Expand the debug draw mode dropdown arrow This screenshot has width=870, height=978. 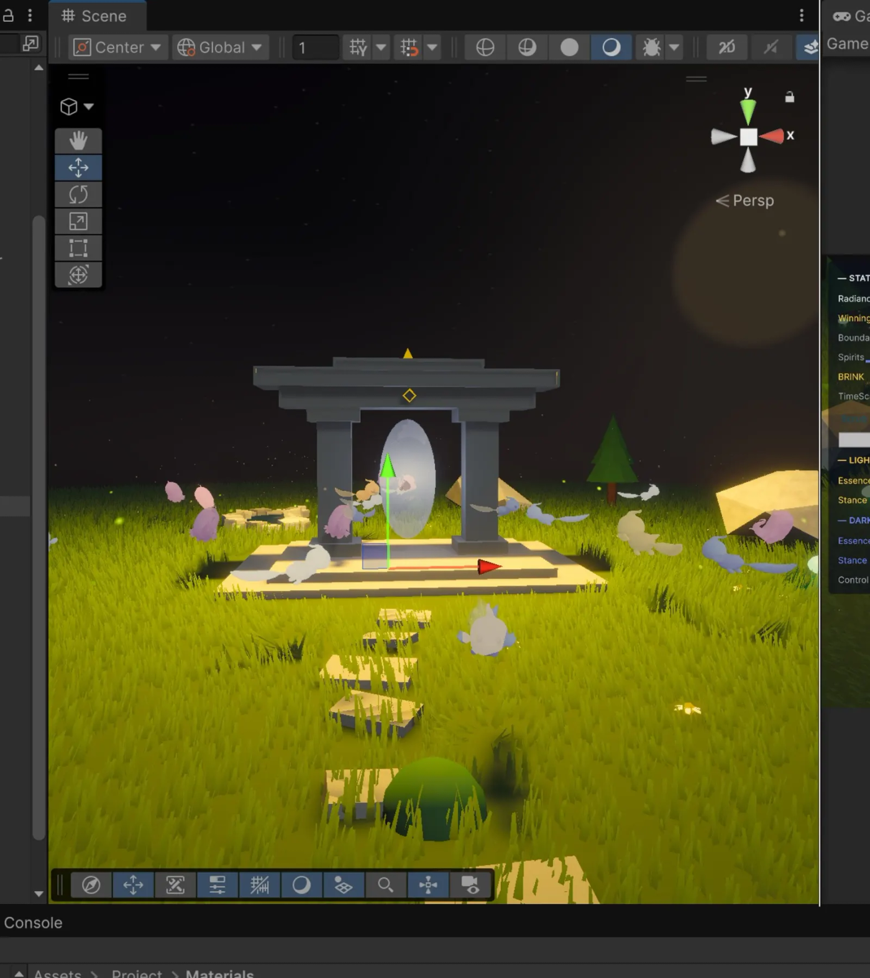[x=674, y=47]
